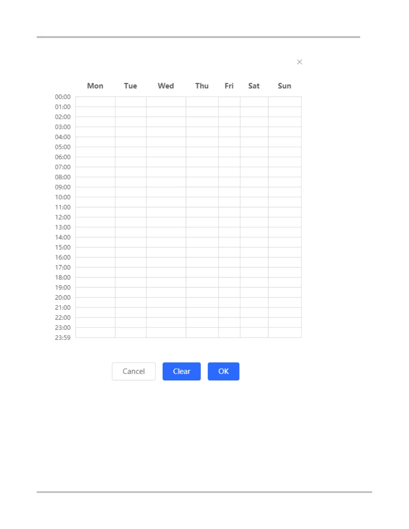Viewport: 409px width, 529px height.
Task: Click the Mon column header
Action: (95, 86)
